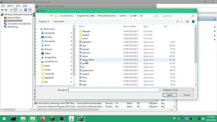
Task: Open the plugin2 folder
Action: 86,35
